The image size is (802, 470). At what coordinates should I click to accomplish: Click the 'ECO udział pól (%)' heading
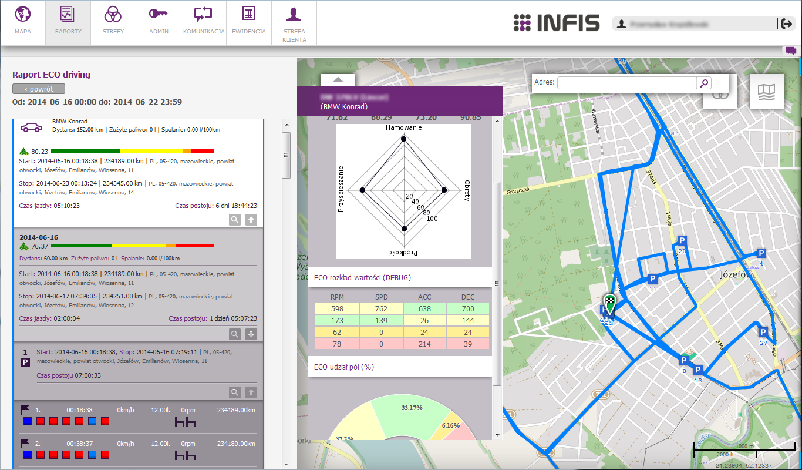pyautogui.click(x=344, y=367)
